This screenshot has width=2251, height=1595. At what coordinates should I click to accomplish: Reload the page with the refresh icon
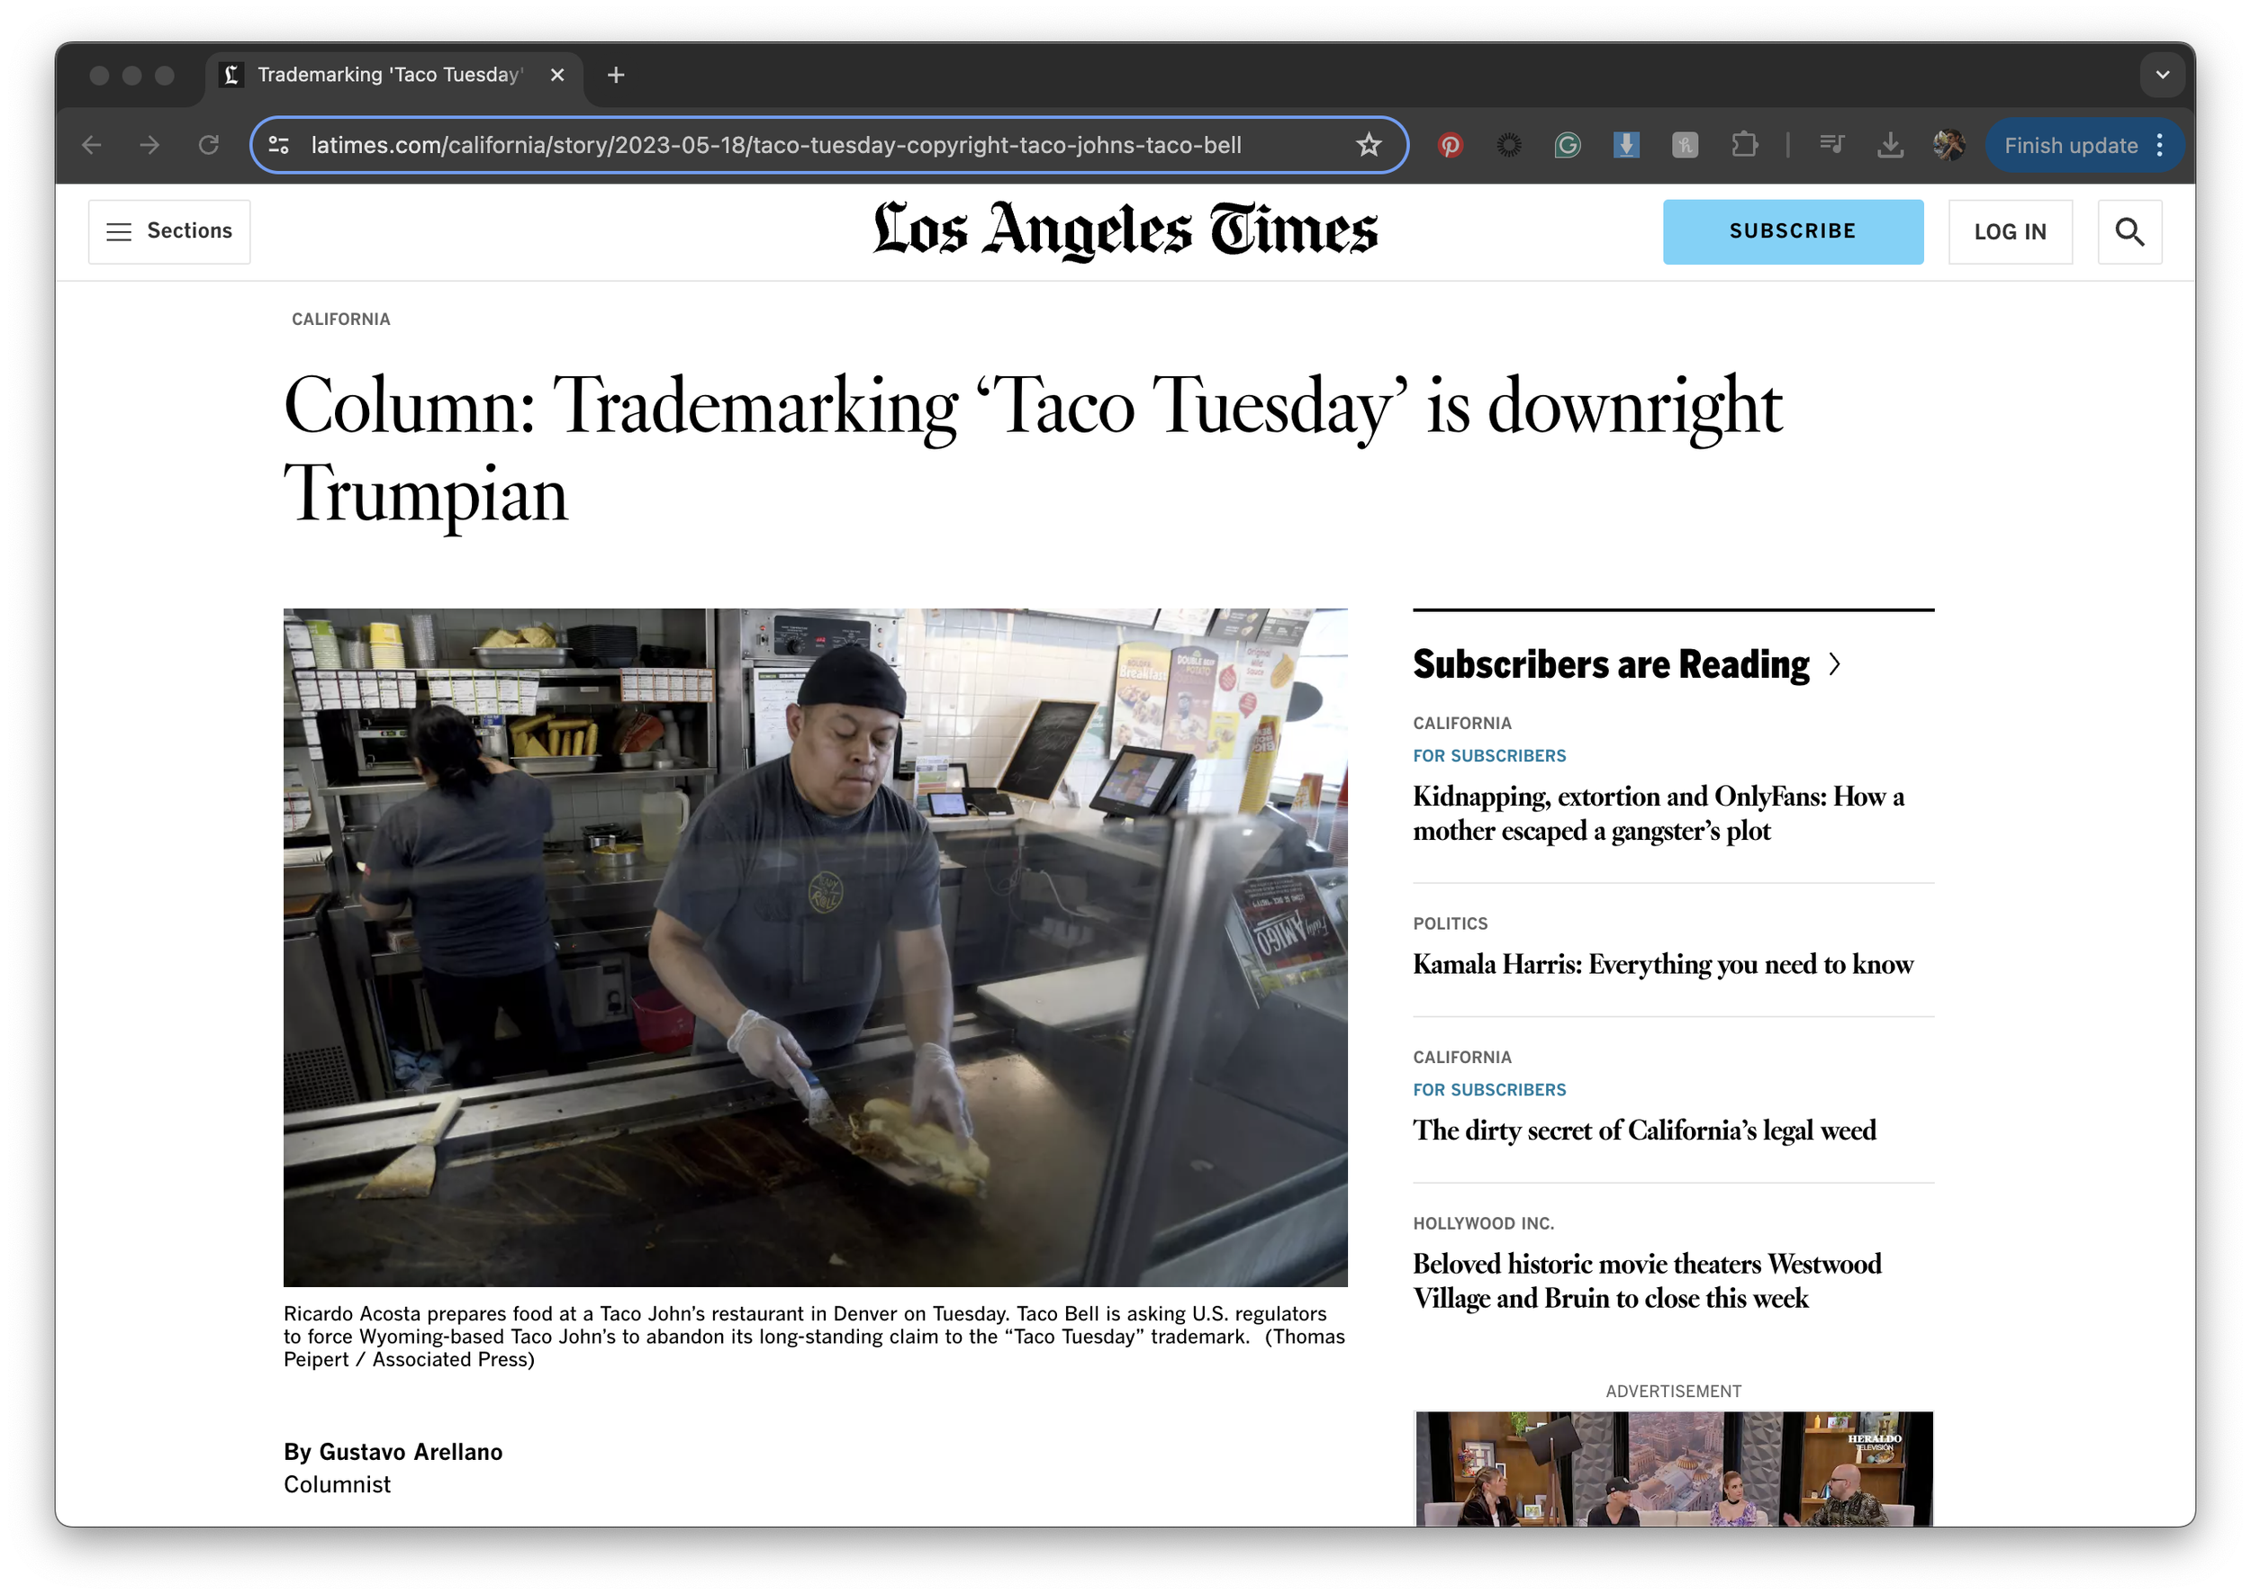[208, 145]
